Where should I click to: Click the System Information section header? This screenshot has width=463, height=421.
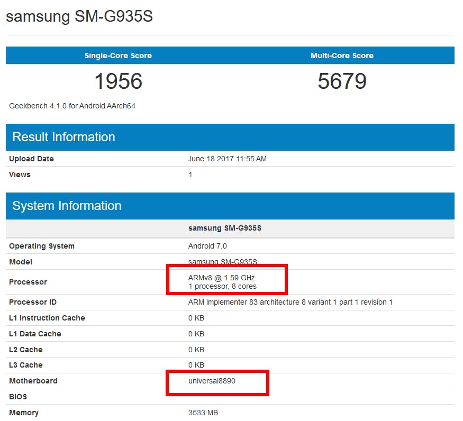66,206
